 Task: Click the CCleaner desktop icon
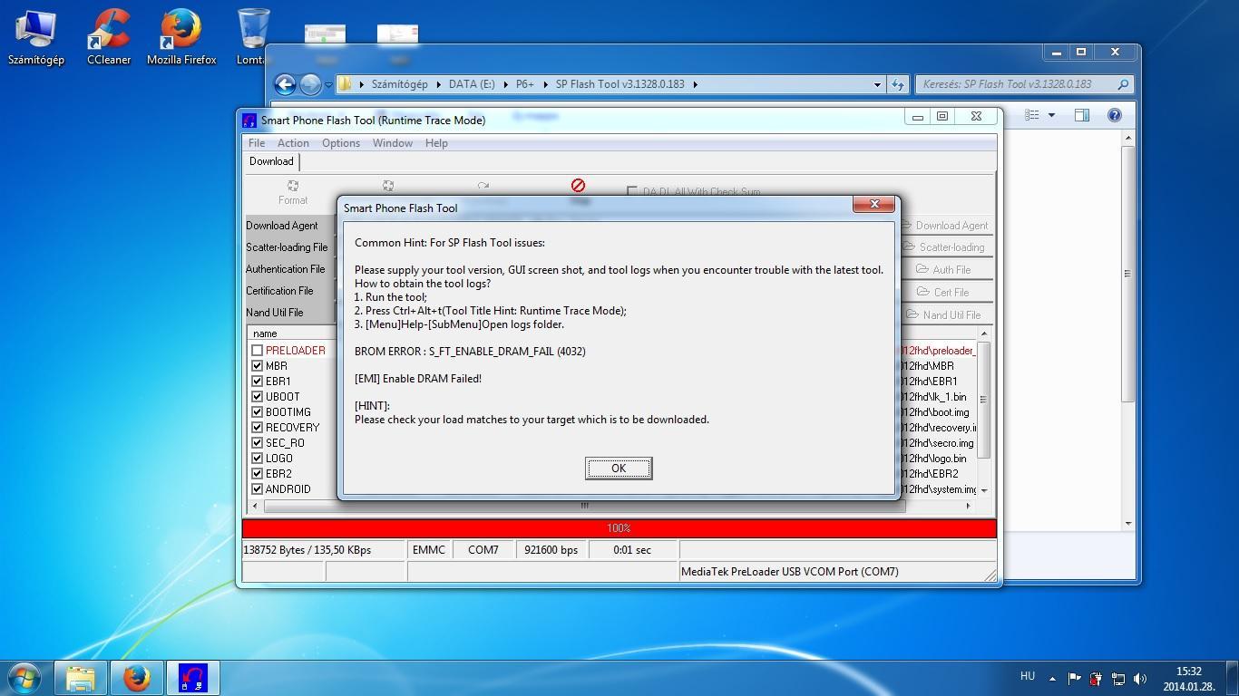[x=109, y=37]
